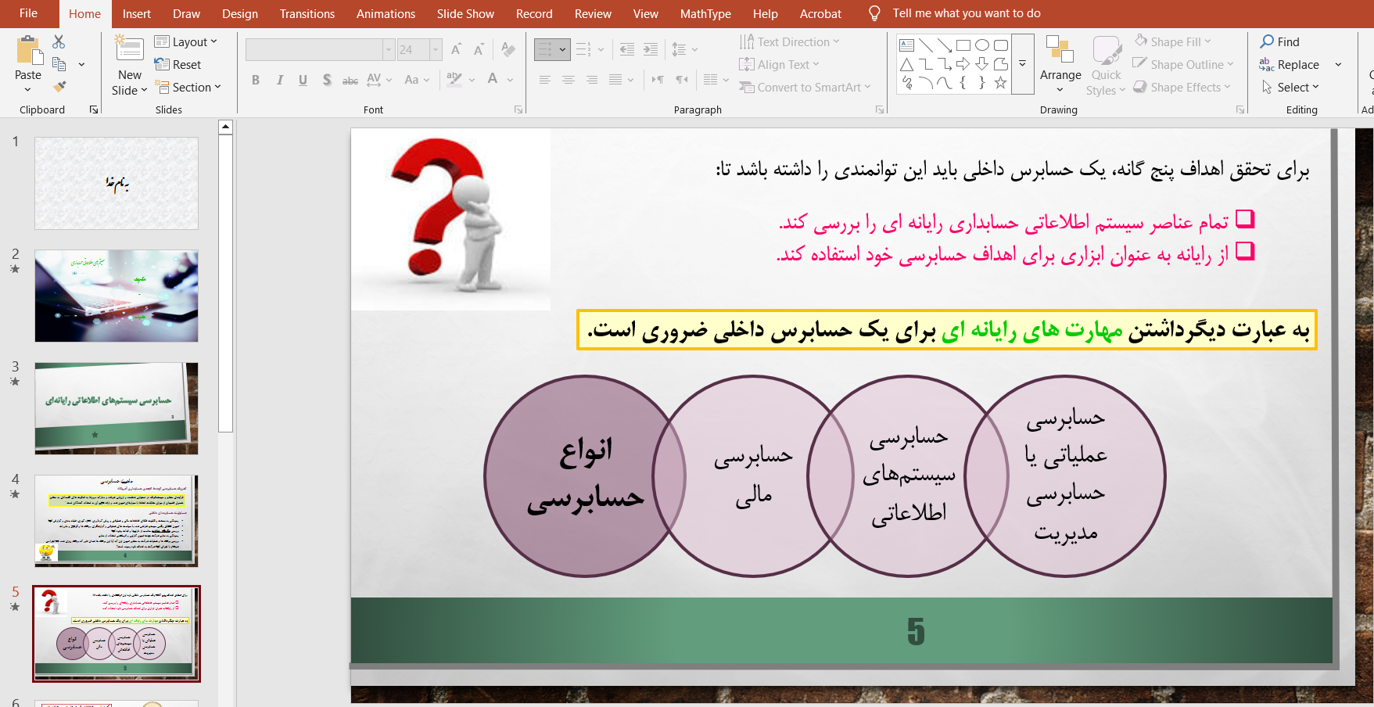This screenshot has width=1374, height=707.
Task: Click the Format Painter brush icon
Action: (x=59, y=86)
